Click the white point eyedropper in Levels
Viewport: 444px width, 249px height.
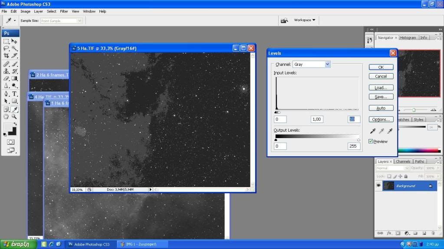389,131
